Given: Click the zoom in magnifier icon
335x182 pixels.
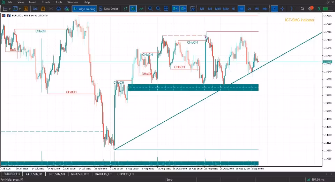Looking at the screenshot, I should point(150,9).
